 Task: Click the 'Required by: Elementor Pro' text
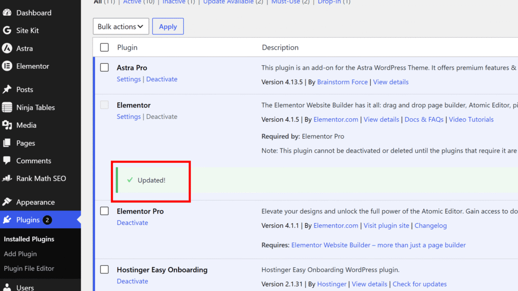coord(303,136)
